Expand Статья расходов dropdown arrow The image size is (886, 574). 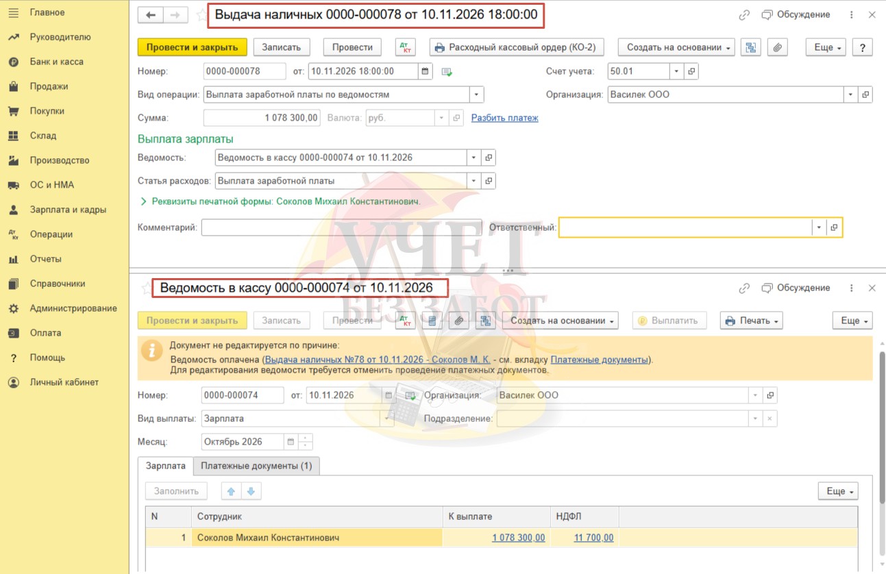pyautogui.click(x=473, y=182)
